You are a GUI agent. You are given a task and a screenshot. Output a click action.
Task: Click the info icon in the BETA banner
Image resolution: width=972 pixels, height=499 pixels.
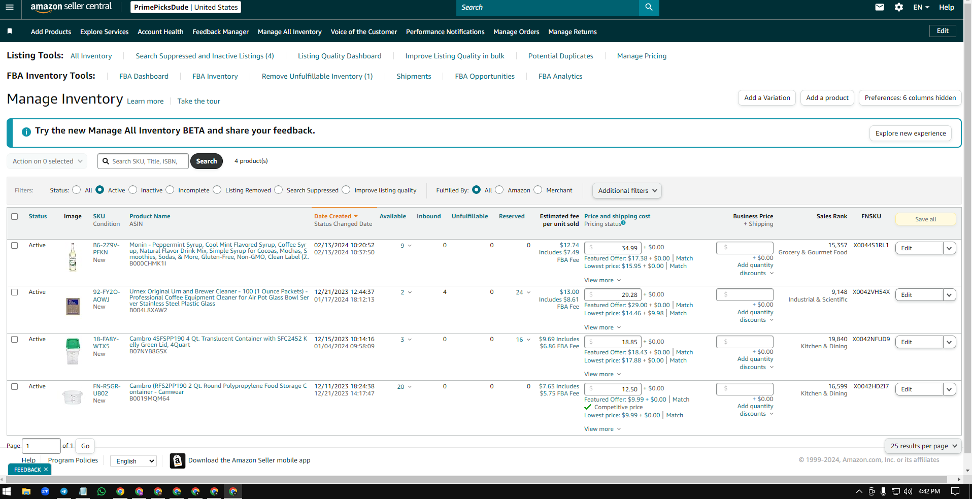tap(26, 132)
